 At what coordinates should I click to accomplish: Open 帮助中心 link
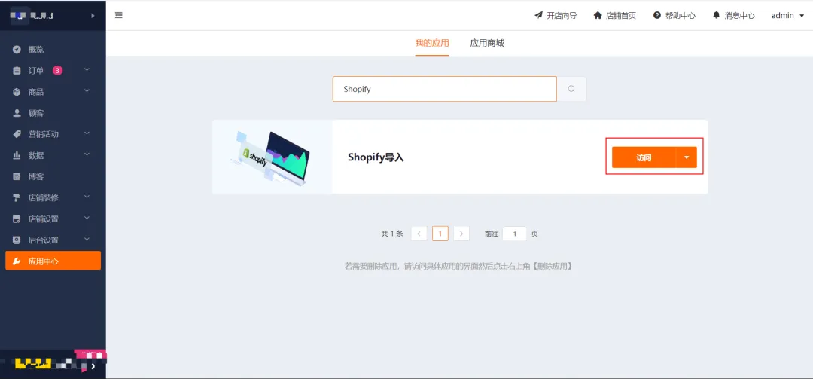pyautogui.click(x=674, y=16)
